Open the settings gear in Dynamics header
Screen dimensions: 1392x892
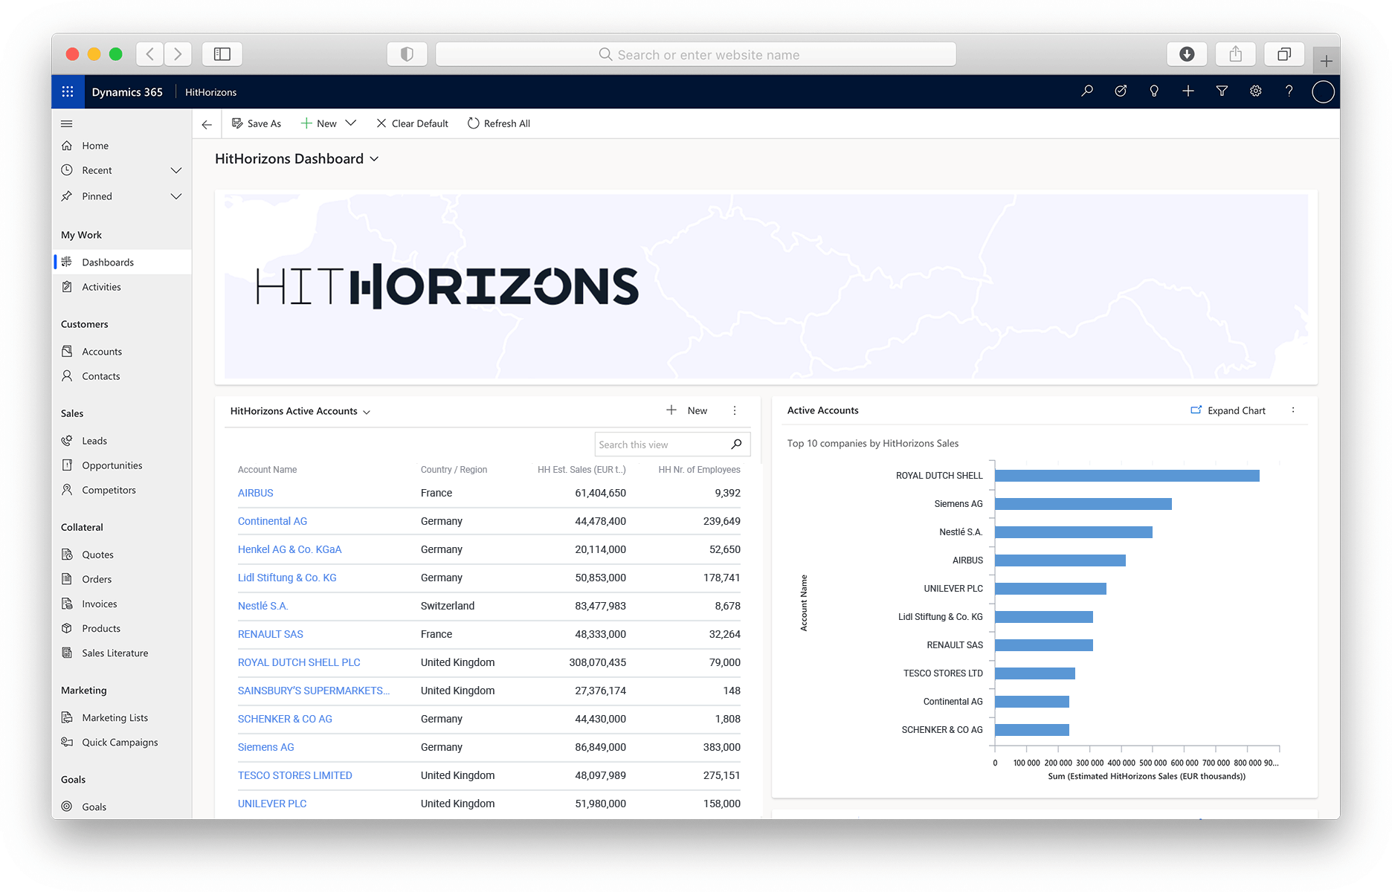click(x=1255, y=91)
